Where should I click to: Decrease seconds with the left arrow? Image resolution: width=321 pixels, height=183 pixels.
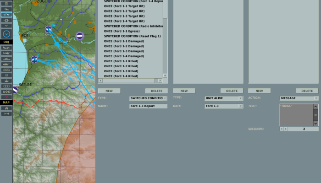click(282, 129)
